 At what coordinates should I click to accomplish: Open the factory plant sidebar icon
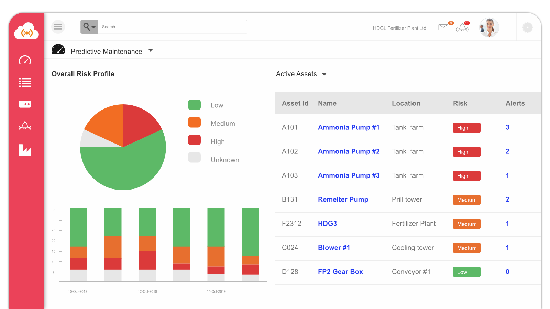click(25, 150)
